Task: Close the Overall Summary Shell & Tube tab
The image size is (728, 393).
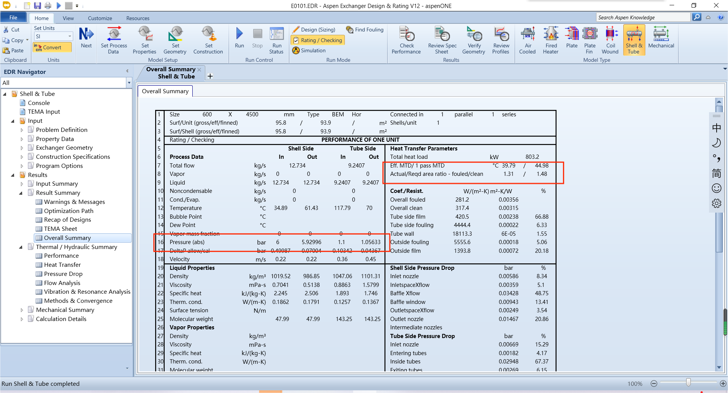Action: [x=199, y=70]
